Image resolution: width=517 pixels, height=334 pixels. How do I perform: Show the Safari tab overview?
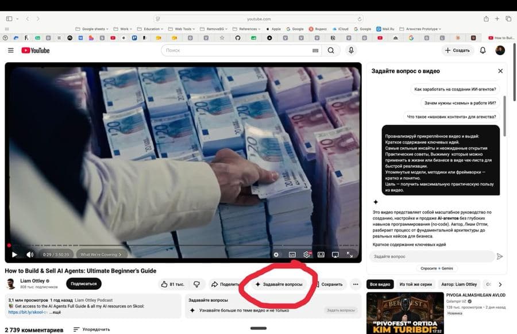pyautogui.click(x=508, y=19)
